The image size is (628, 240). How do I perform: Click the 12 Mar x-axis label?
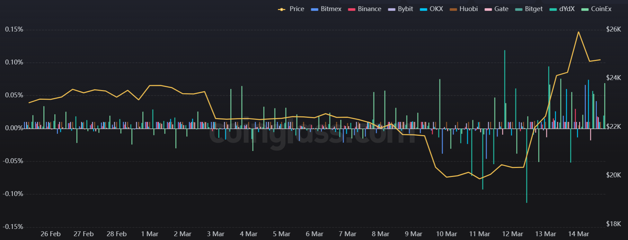(512, 234)
